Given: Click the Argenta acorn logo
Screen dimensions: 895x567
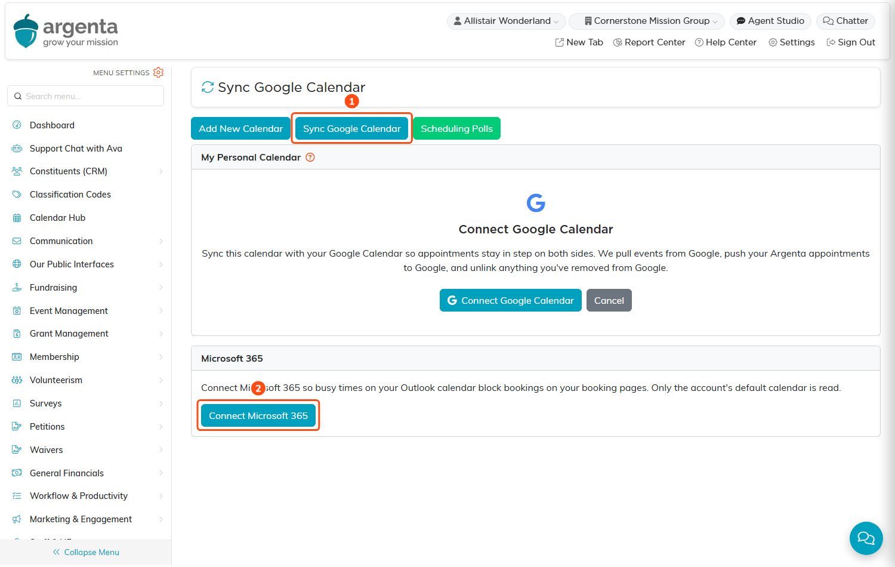Looking at the screenshot, I should 26,31.
